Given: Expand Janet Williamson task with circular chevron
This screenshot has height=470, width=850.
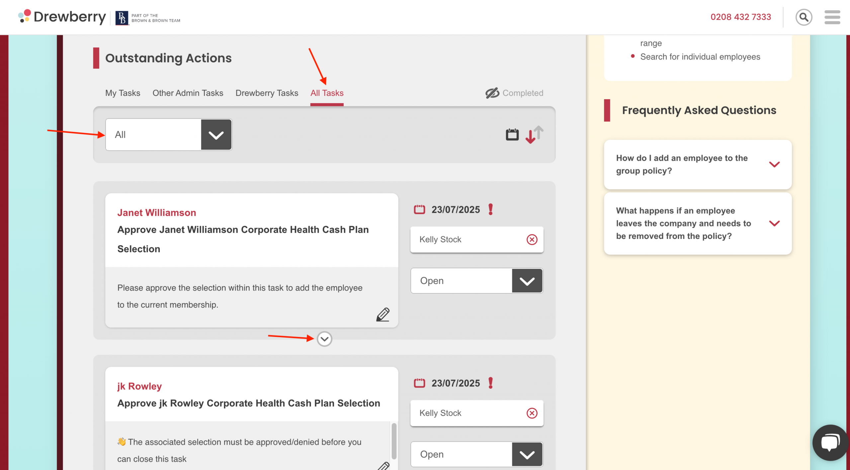Looking at the screenshot, I should pos(324,339).
